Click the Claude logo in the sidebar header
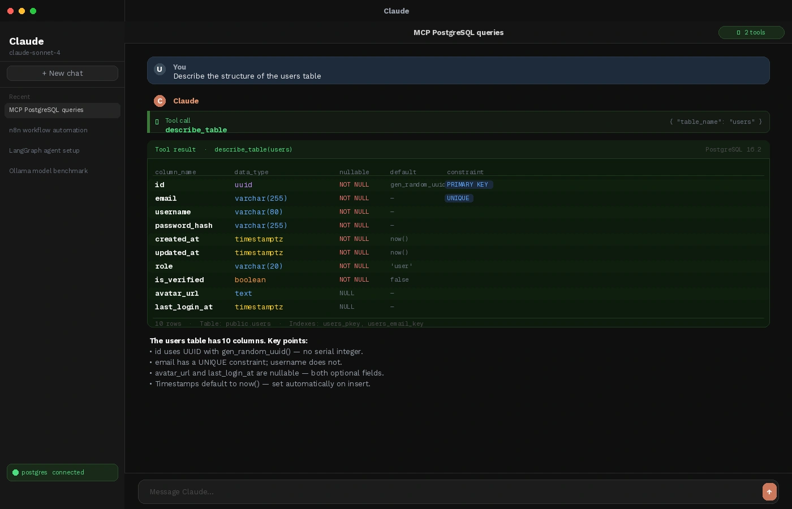Viewport: 792px width, 509px height. [x=26, y=41]
